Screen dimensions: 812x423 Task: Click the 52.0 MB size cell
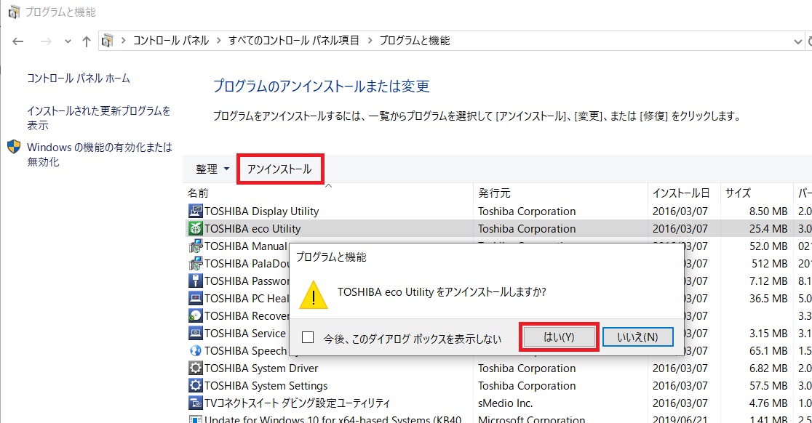(768, 246)
